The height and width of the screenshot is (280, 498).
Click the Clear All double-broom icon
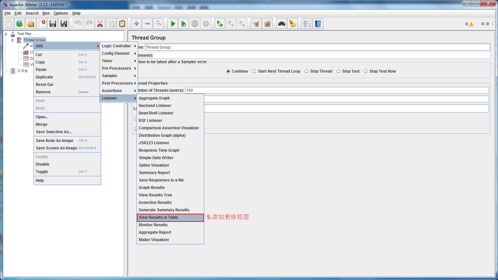(x=267, y=24)
